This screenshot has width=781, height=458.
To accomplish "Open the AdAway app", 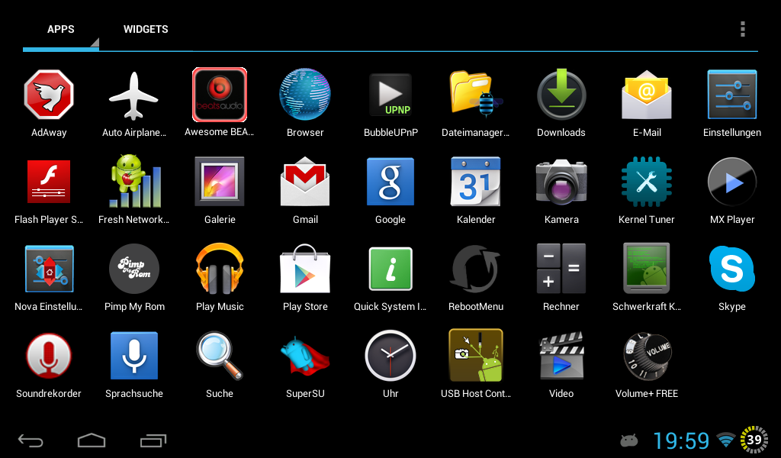I will (49, 95).
